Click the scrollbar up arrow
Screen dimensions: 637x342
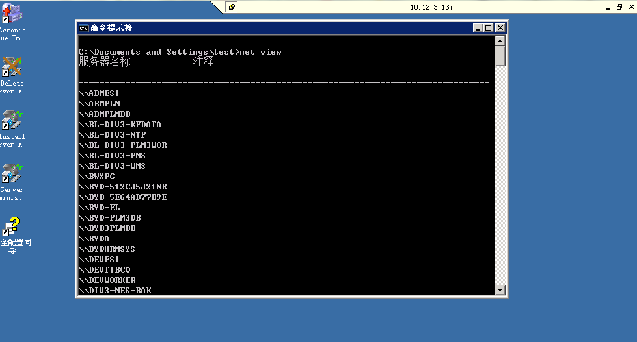coord(500,41)
